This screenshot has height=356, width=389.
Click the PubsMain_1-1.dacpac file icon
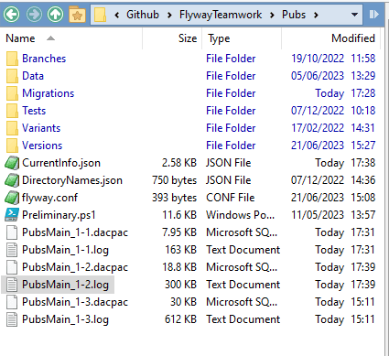12,232
